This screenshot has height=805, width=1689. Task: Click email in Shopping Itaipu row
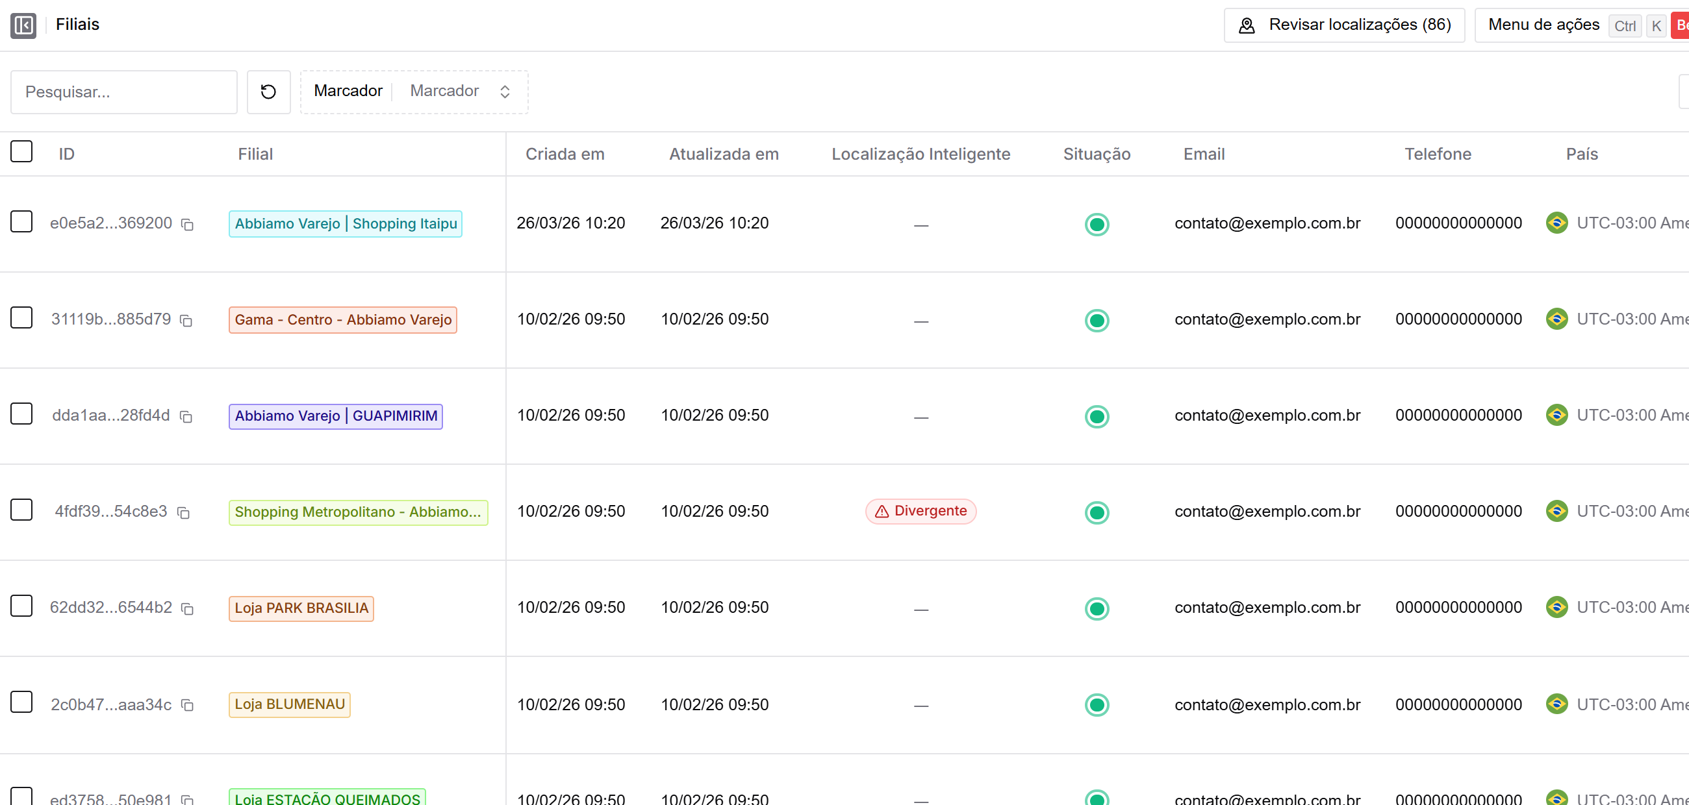coord(1267,223)
